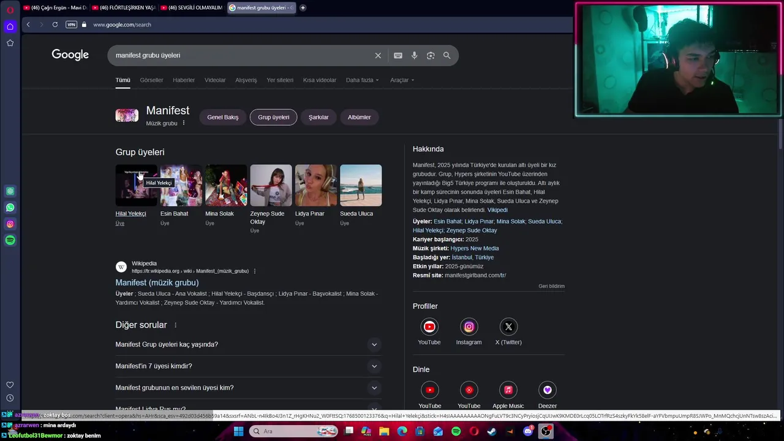This screenshot has width=784, height=441.
Task: Click into the Google search input field
Action: pyautogui.click(x=242, y=55)
